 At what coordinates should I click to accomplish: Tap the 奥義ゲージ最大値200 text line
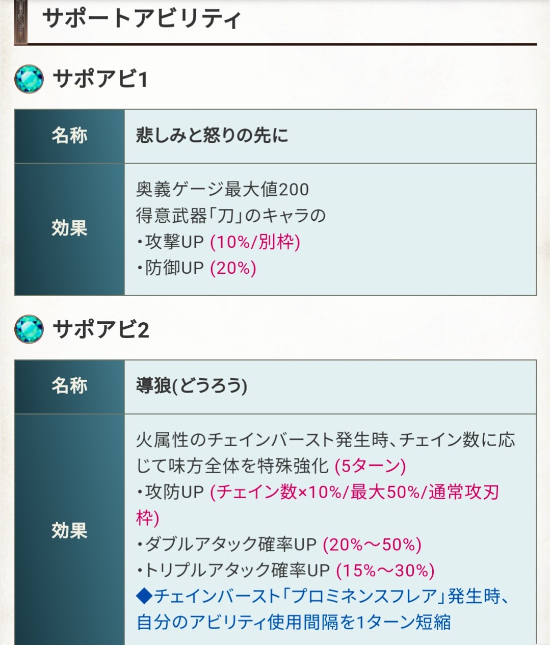click(222, 189)
